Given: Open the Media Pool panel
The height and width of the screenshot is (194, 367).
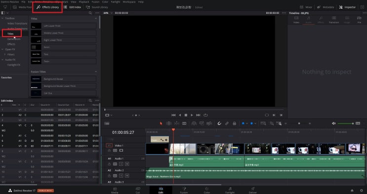Looking at the screenshot, I should [22, 7].
